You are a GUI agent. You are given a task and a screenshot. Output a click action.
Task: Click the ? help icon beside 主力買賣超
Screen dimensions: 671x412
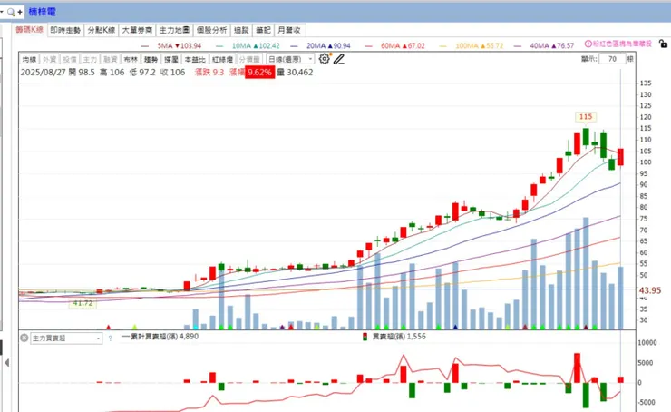click(110, 338)
